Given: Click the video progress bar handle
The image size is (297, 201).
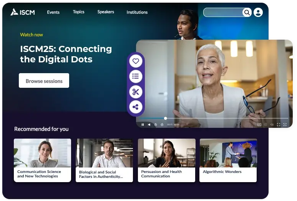Looking at the screenshot, I should pos(166,118).
